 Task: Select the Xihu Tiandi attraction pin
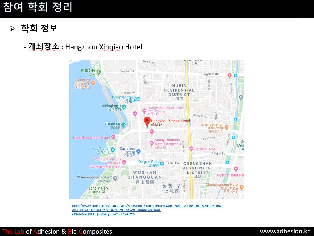coord(113,150)
